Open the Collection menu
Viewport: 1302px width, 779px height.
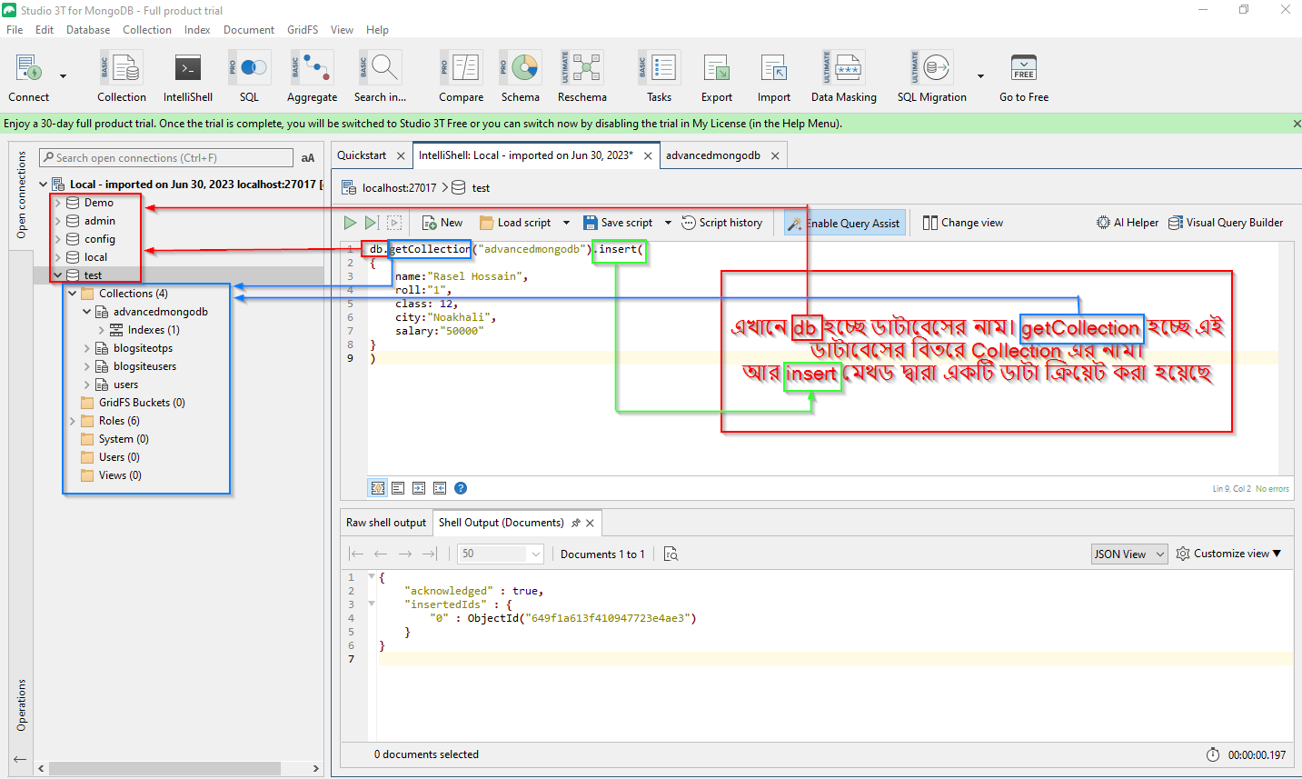(x=146, y=30)
